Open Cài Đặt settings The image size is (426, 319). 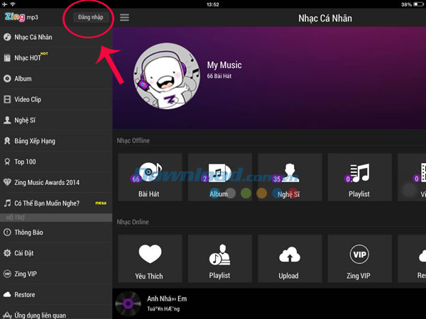coord(56,253)
